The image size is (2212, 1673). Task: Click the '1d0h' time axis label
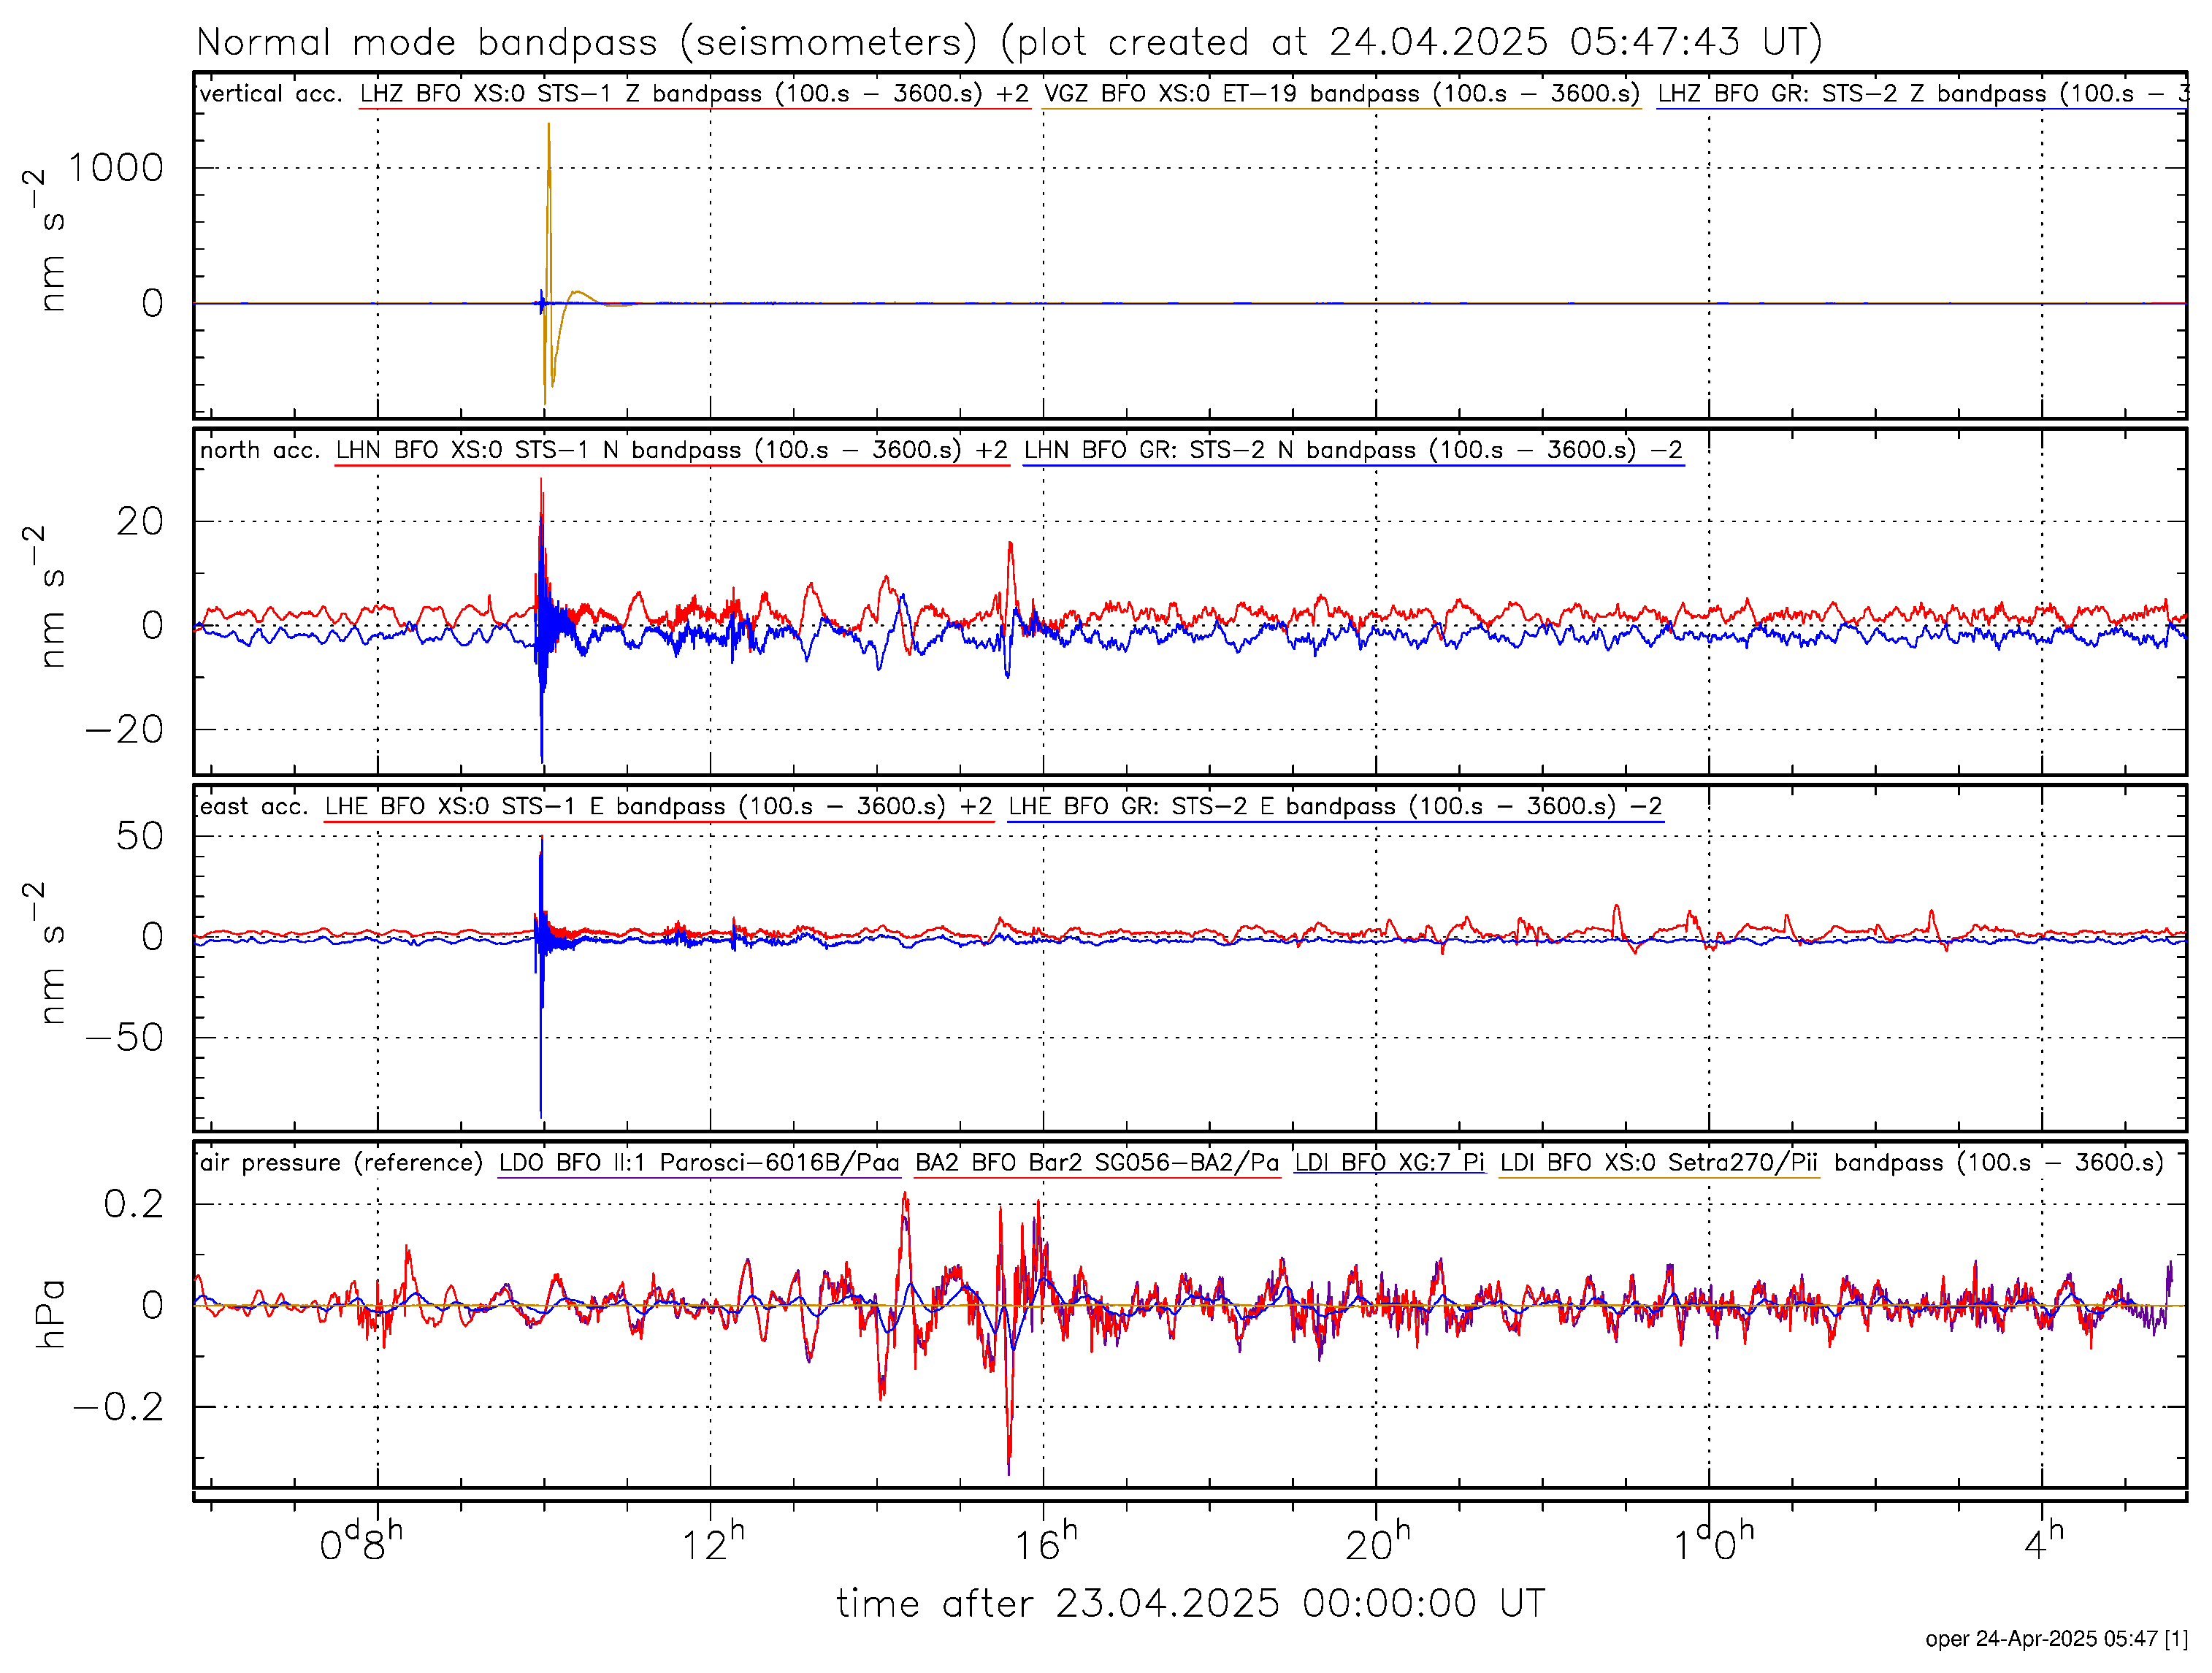click(1714, 1541)
